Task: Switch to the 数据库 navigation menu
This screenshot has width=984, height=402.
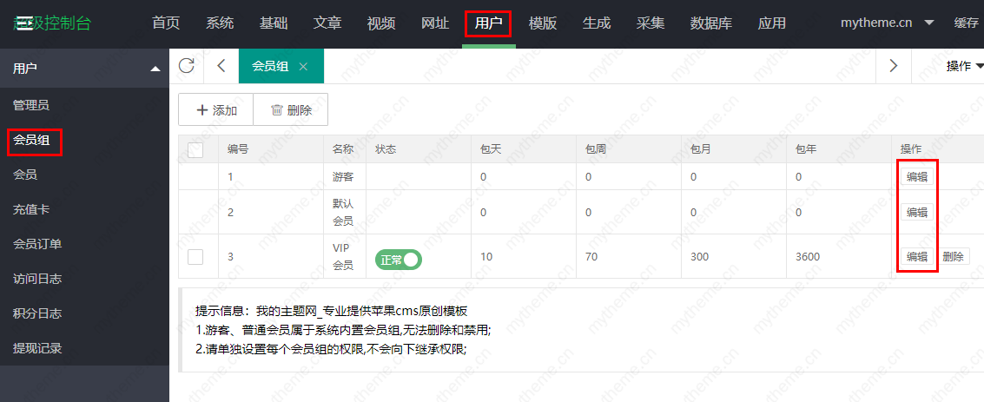Action: pyautogui.click(x=709, y=23)
